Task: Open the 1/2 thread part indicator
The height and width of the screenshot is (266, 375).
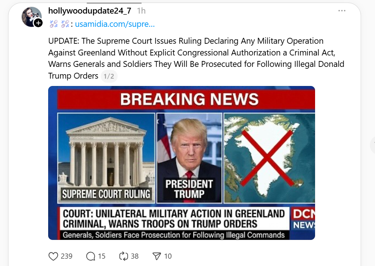Action: click(109, 76)
